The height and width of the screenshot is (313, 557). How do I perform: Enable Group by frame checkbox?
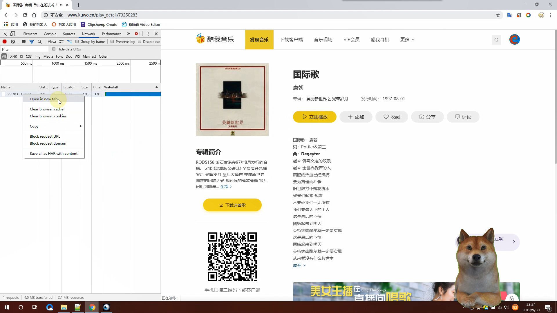coord(77,41)
